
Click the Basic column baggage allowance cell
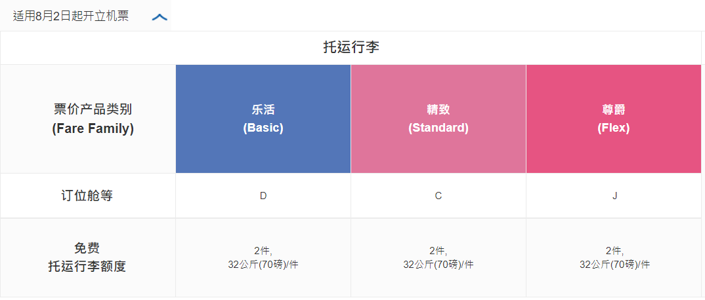pyautogui.click(x=263, y=257)
